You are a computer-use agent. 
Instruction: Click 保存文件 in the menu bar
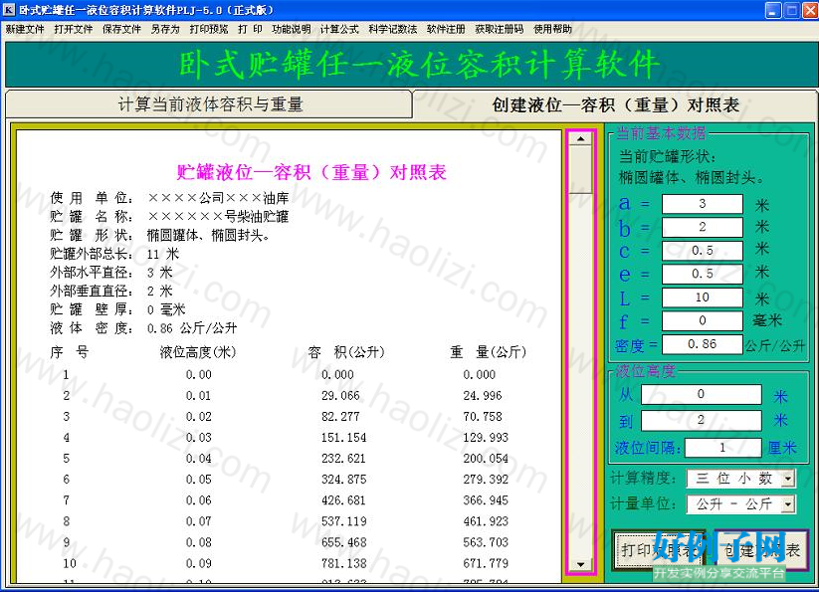pyautogui.click(x=121, y=29)
